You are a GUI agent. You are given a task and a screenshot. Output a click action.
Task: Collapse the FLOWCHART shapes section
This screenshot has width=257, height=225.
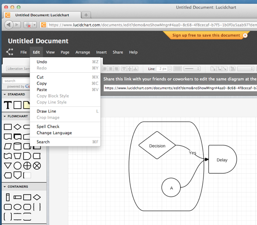point(5,116)
